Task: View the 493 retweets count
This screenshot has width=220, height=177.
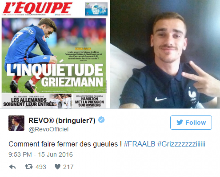Action: tap(41, 167)
